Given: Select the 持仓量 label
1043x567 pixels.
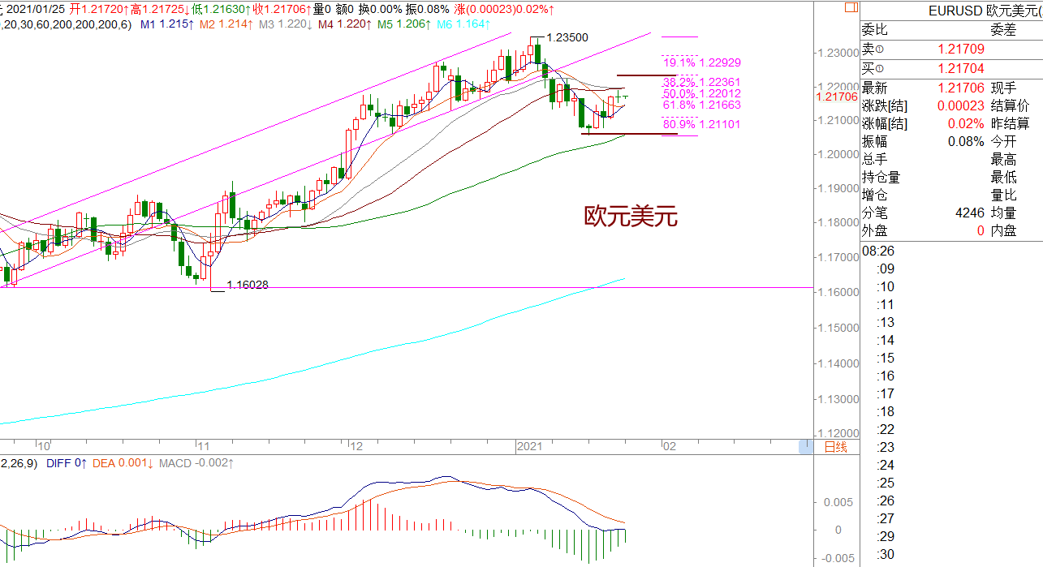Looking at the screenshot, I should click(881, 177).
